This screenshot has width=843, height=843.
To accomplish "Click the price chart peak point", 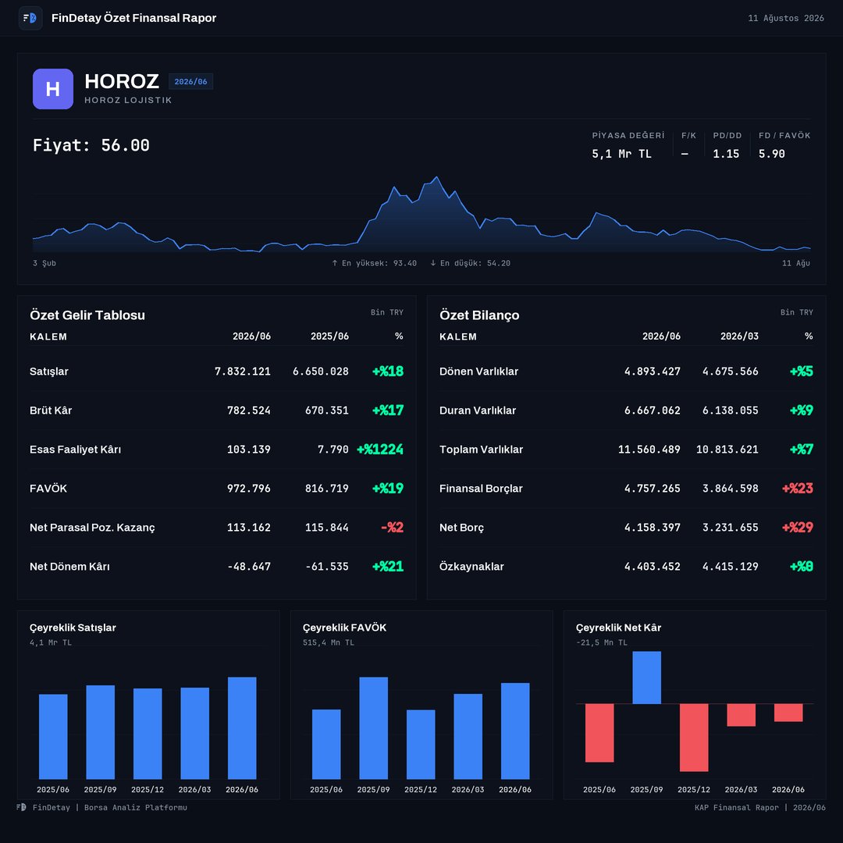I will [x=436, y=177].
